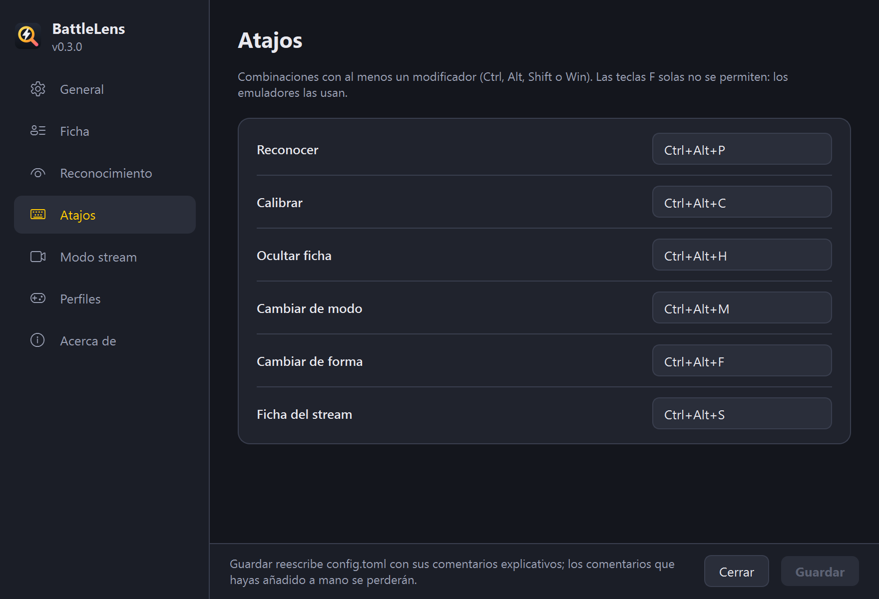The image size is (879, 599).
Task: Click the BattleLens magnifier logo icon
Action: tap(28, 36)
